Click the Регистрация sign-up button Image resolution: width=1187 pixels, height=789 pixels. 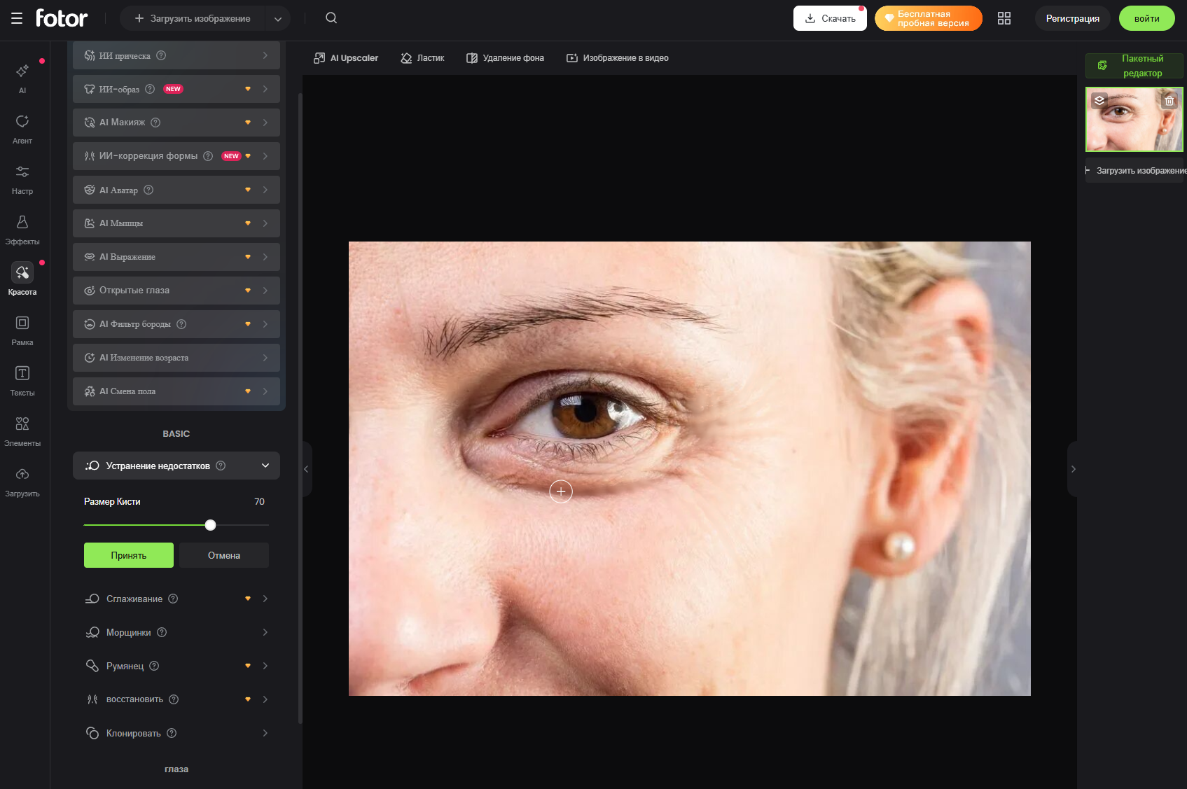(1073, 18)
